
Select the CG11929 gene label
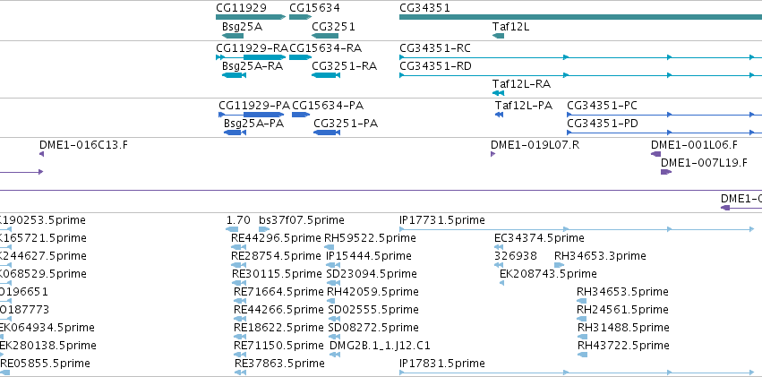(x=241, y=8)
